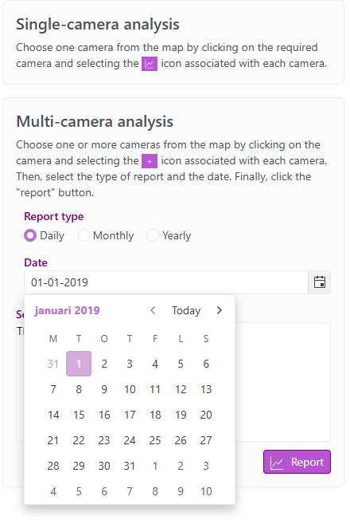Screen dimensions: 350x520
Task: Choose the Yearly report type option
Action: click(153, 235)
